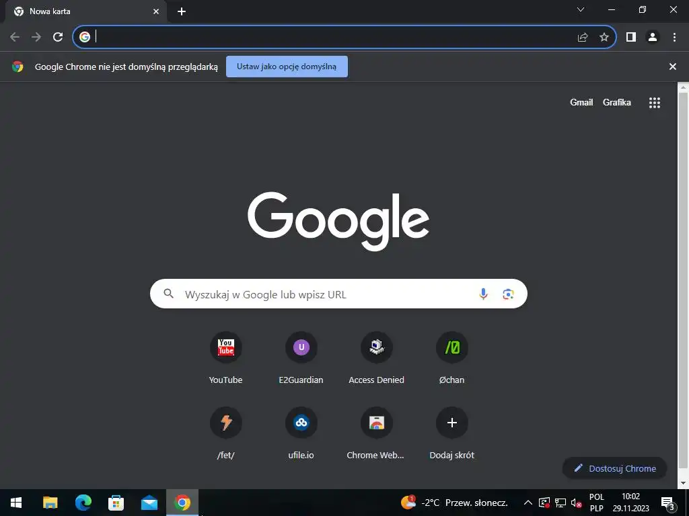Click the magnifier icon in the search box

pos(169,294)
